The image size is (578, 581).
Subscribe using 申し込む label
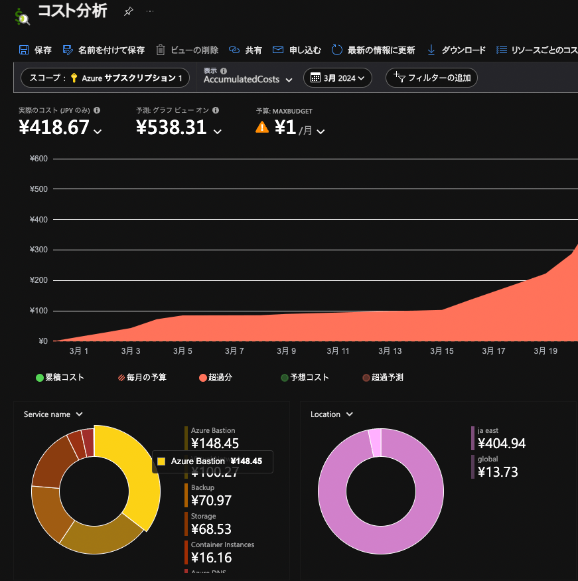tap(305, 50)
